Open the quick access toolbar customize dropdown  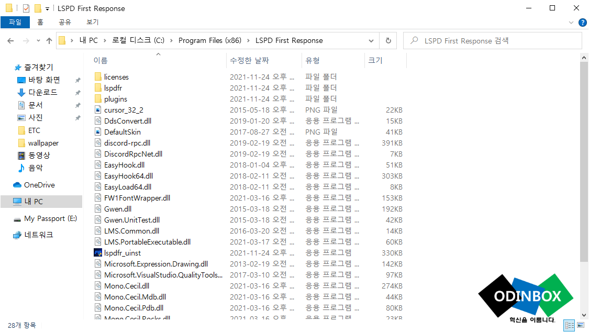[47, 8]
